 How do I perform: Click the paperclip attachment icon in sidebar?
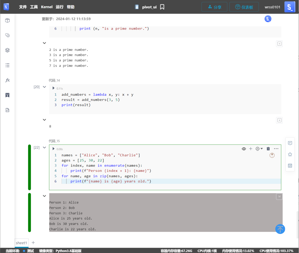click(x=7, y=35)
